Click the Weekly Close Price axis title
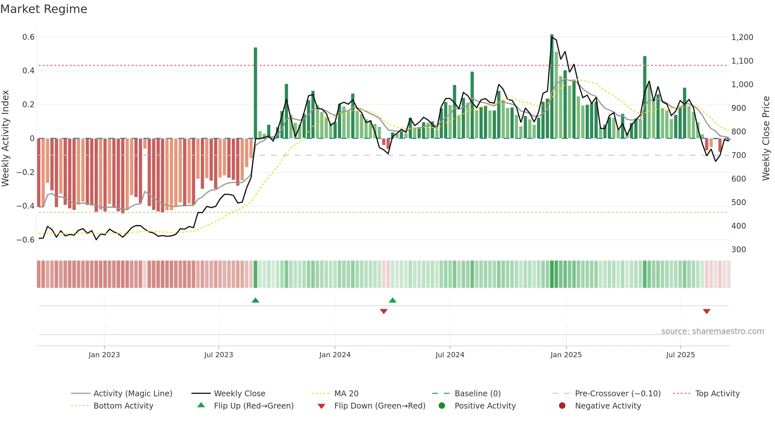This screenshot has height=436, width=775. click(x=766, y=138)
